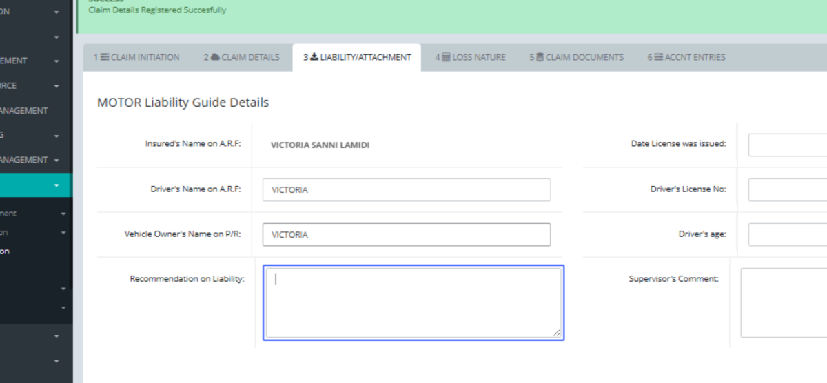Screen dimensions: 827x383
Task: Click the Supervisor's Comment text area
Action: 784,303
